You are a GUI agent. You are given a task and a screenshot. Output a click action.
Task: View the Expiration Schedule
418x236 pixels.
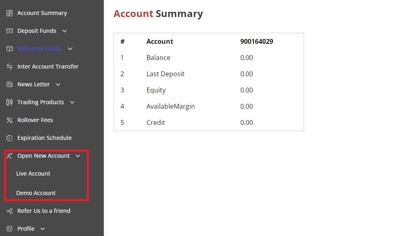[x=45, y=138]
